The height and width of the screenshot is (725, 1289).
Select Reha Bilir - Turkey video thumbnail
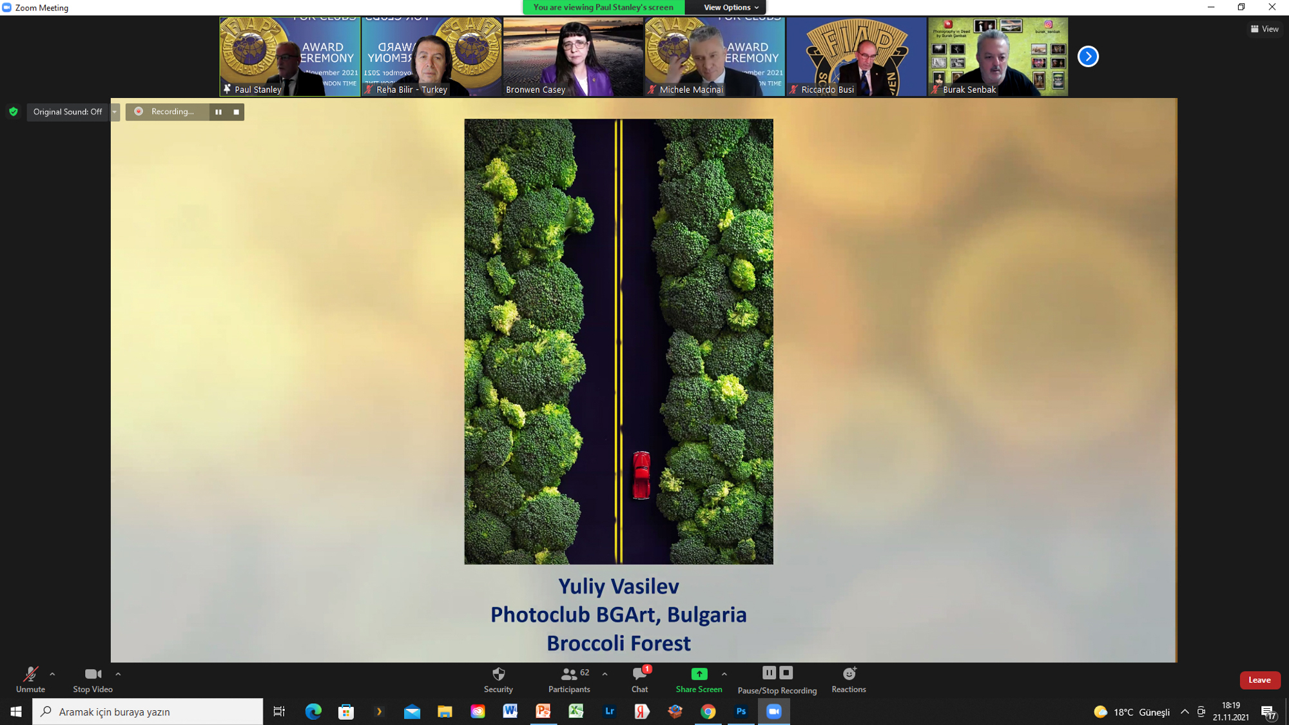tap(432, 57)
